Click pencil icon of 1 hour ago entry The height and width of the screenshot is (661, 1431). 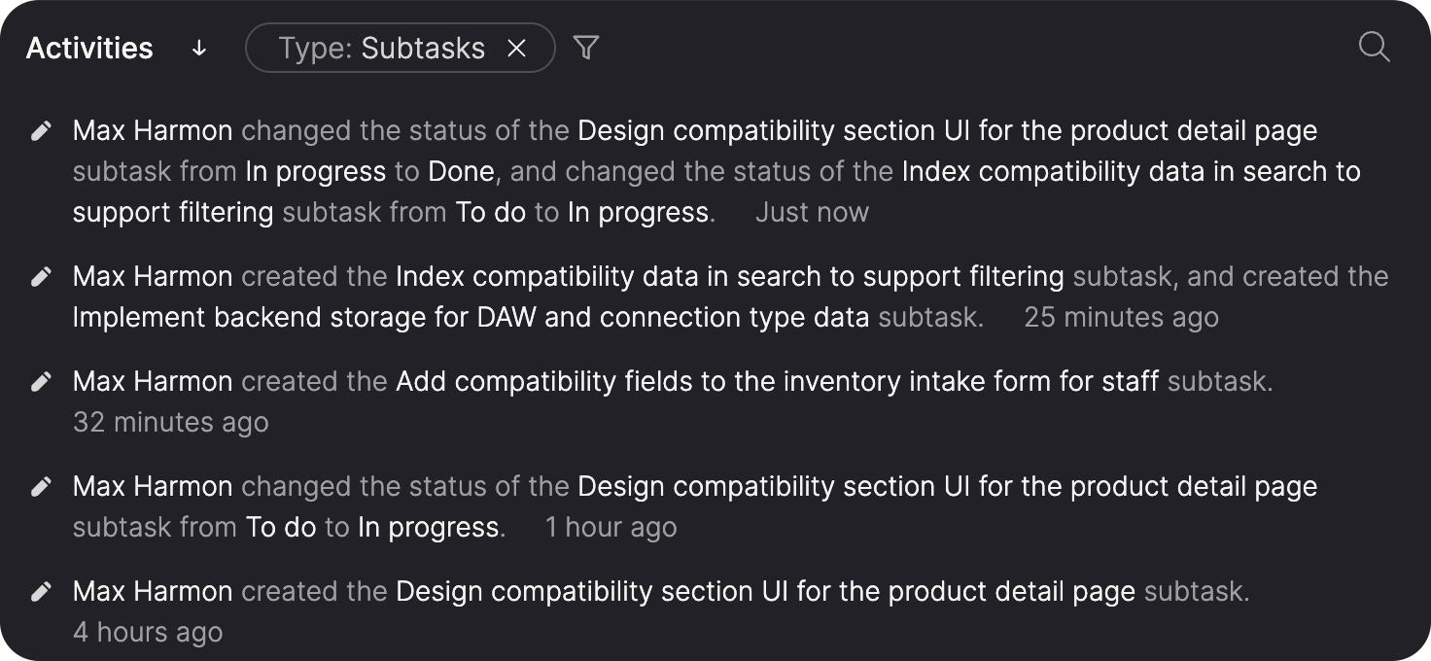(41, 487)
